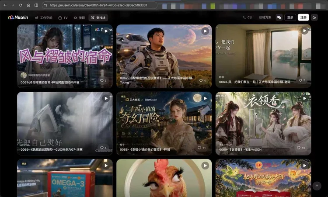The width and height of the screenshot is (328, 197).
Task: Open the lake window room thumbnail
Action: point(263,56)
